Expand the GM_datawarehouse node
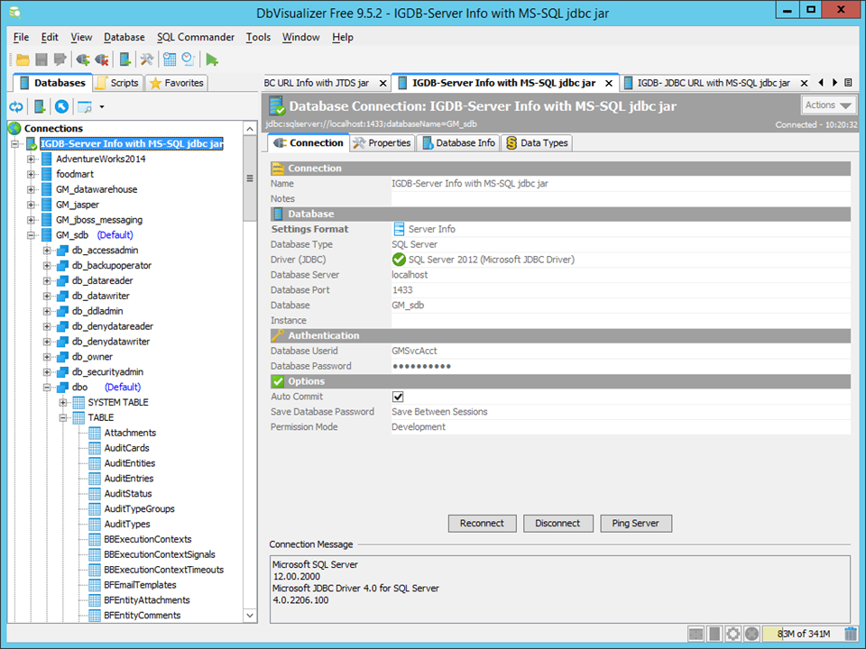The height and width of the screenshot is (649, 866). [x=31, y=190]
